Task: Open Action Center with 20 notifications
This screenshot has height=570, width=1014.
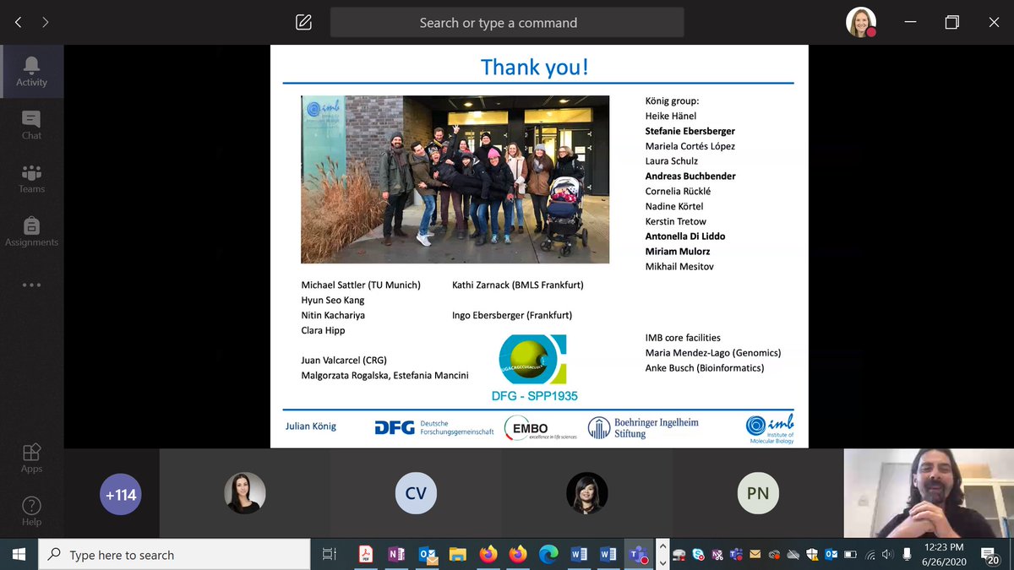Action: coord(989,555)
